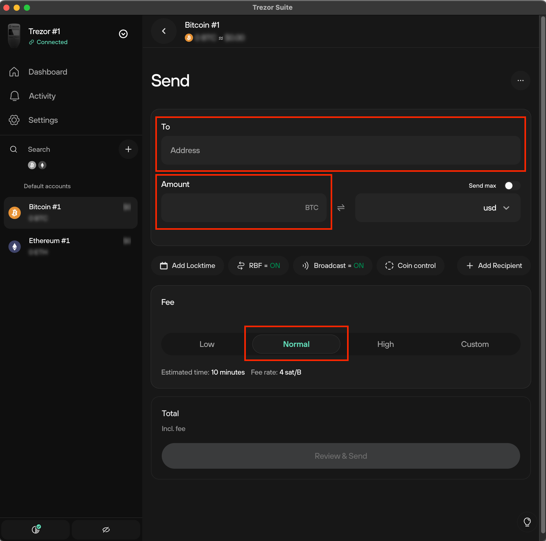Select the Low fee tab

[207, 344]
